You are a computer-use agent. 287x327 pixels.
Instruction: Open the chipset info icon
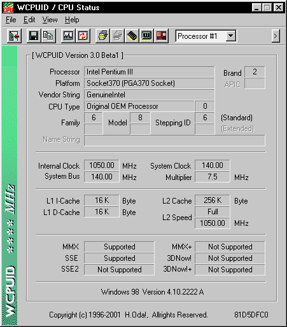coord(146,36)
